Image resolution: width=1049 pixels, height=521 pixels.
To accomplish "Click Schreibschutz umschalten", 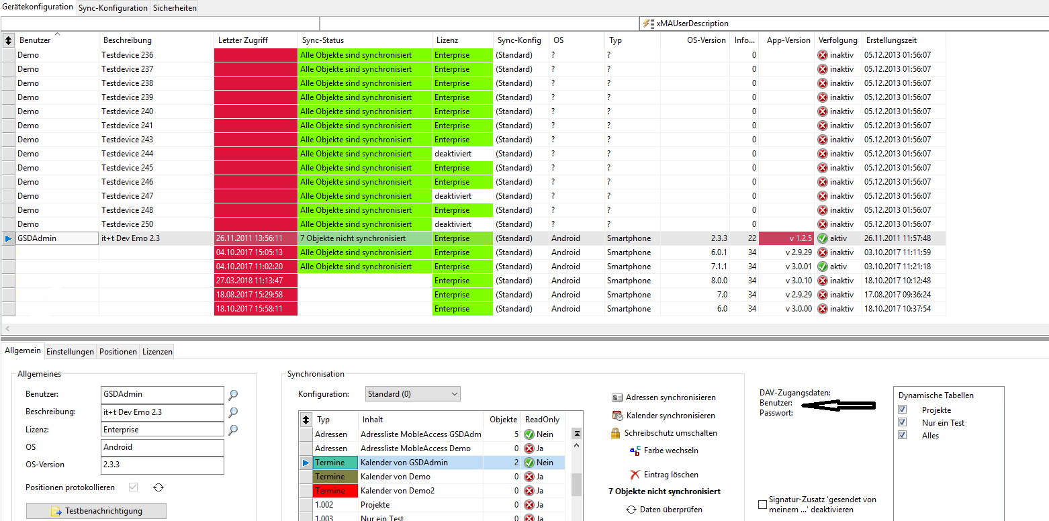I will 664,433.
